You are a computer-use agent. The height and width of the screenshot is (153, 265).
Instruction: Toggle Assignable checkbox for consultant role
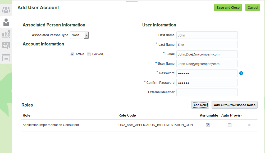(x=208, y=125)
